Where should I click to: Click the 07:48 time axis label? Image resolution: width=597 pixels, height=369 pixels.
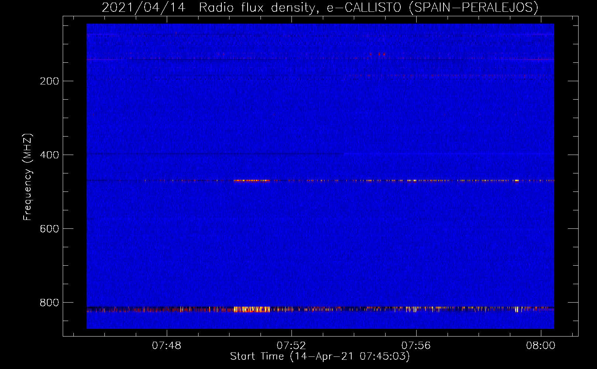(x=167, y=345)
